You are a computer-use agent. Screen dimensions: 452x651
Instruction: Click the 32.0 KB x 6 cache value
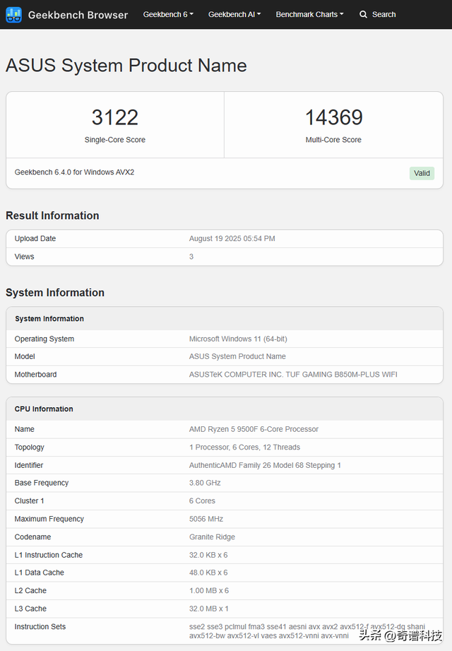(x=208, y=555)
